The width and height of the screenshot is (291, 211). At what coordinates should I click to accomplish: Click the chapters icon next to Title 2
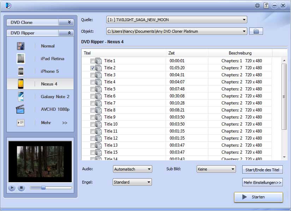[x=99, y=68]
